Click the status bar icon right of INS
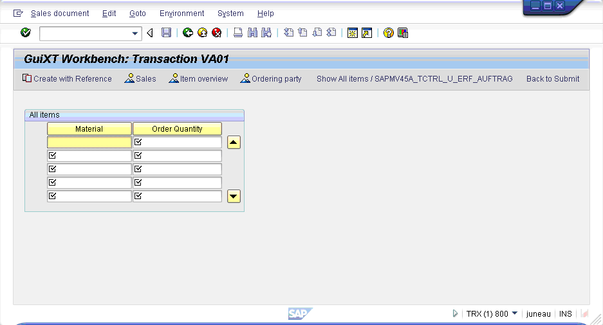The height and width of the screenshot is (325, 603). [x=584, y=313]
